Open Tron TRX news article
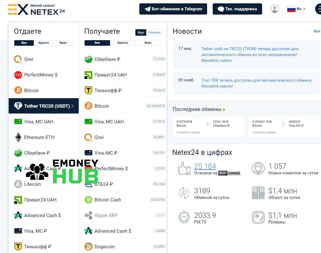Screen dimensions: 321x253 point(257,83)
